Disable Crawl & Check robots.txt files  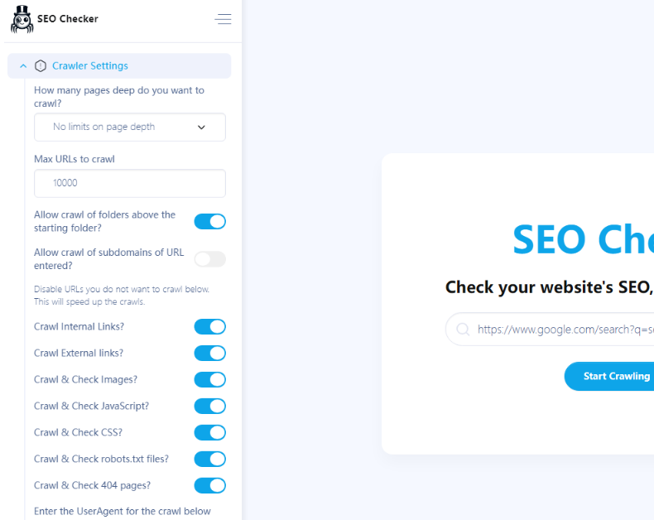[x=209, y=459]
